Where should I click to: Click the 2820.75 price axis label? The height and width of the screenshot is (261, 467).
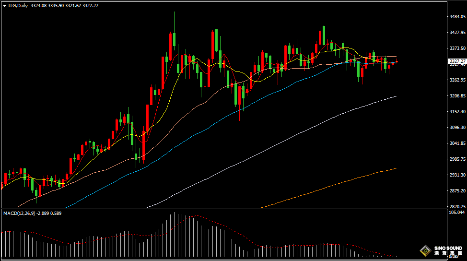point(457,206)
